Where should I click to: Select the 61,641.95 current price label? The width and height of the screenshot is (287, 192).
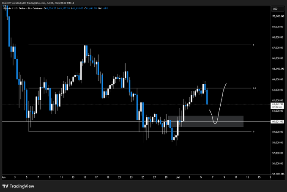pos(278,104)
